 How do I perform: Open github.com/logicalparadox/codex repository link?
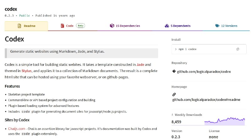204,72
